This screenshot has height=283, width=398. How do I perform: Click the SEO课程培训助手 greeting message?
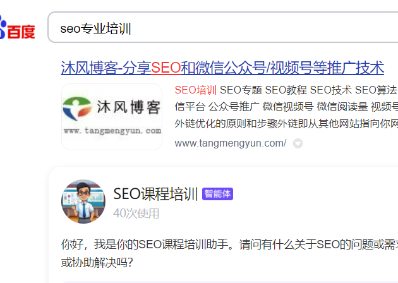pyautogui.click(x=229, y=253)
